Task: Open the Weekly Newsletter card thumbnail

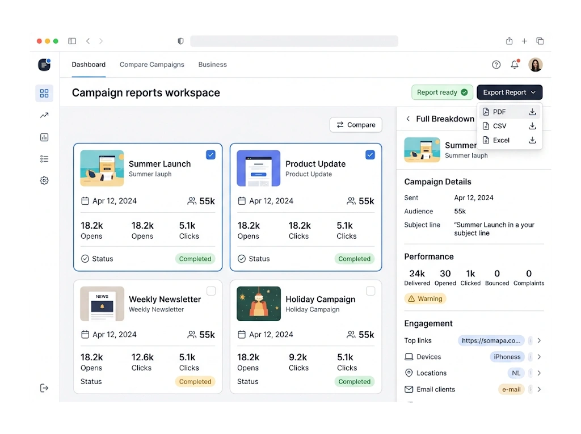Action: [x=102, y=304]
